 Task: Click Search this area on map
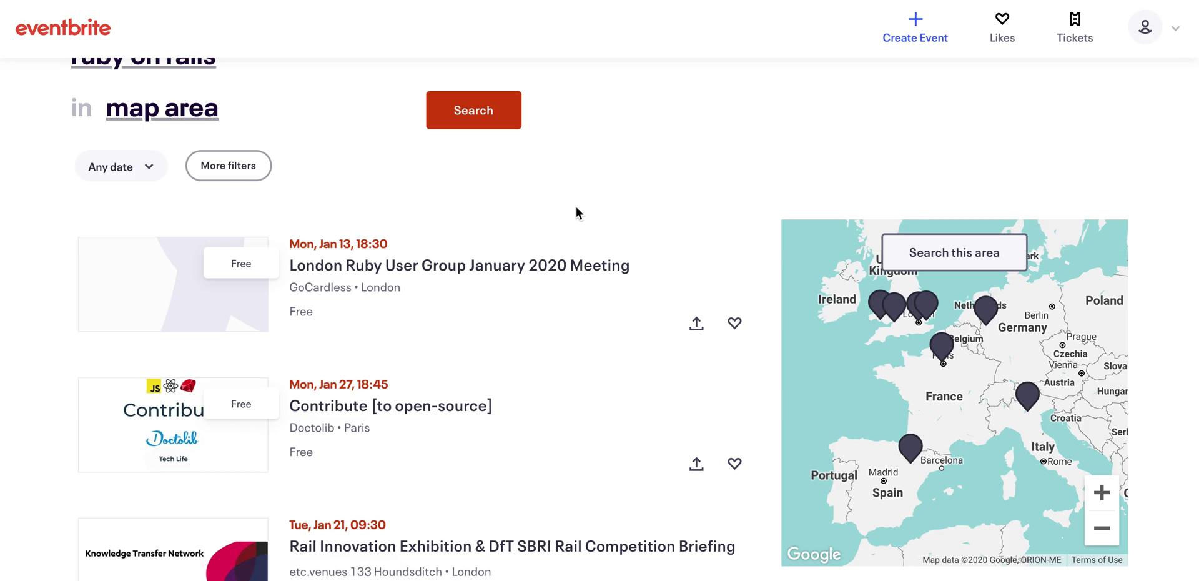pyautogui.click(x=954, y=252)
